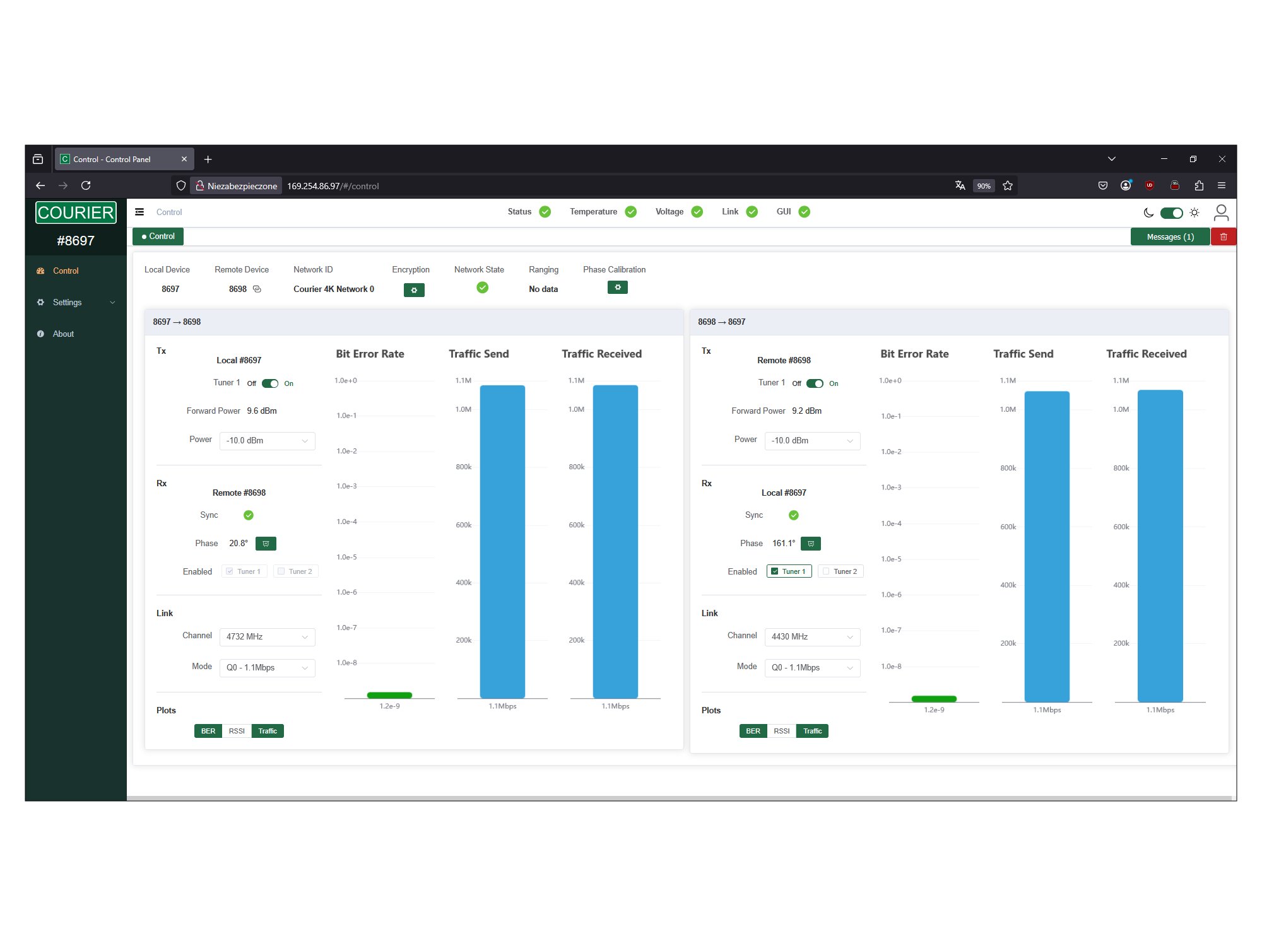The width and height of the screenshot is (1262, 946).
Task: Select the RSSI plot tab for 8697→8698
Action: pos(237,731)
